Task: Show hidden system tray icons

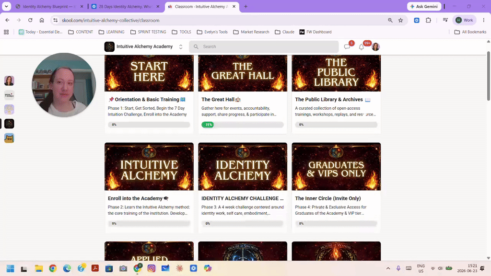Action: pyautogui.click(x=388, y=268)
